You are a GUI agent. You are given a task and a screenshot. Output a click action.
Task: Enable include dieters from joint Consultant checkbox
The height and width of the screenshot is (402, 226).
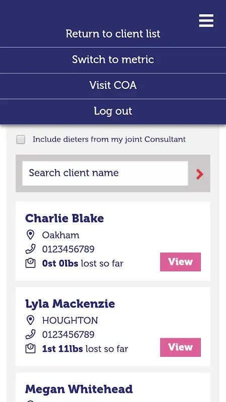coord(21,140)
